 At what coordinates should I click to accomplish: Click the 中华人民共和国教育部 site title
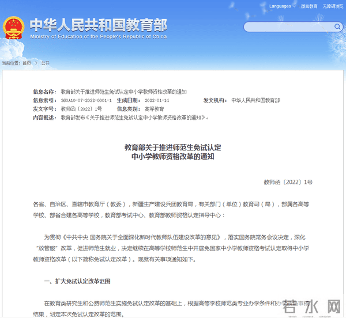tap(99, 25)
